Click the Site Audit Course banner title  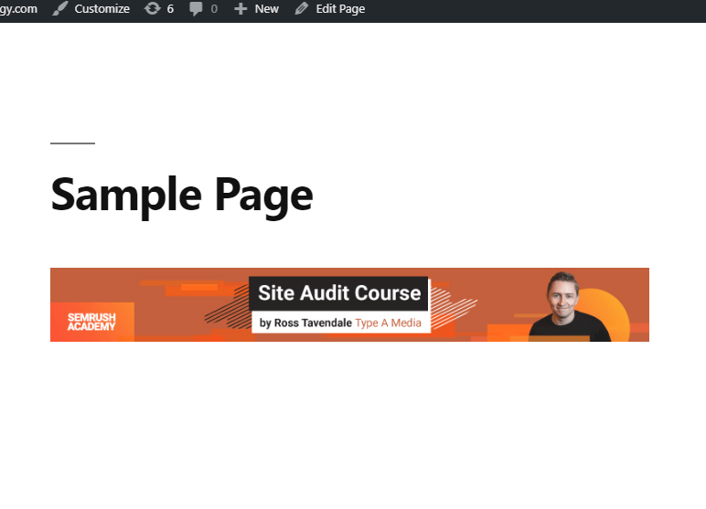[339, 293]
